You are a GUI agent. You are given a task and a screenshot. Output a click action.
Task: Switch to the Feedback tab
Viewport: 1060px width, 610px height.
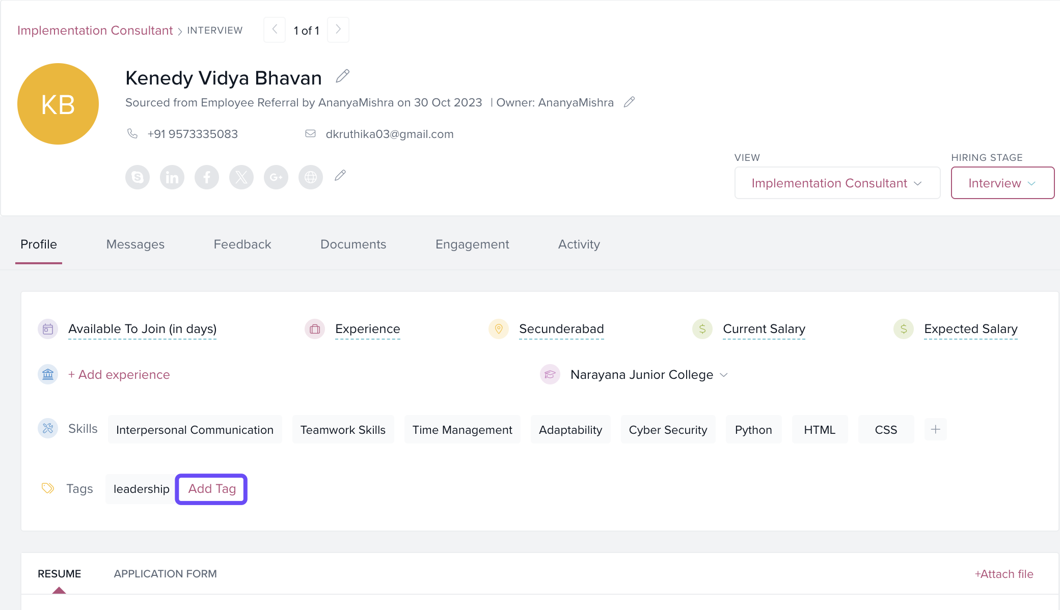(x=242, y=244)
